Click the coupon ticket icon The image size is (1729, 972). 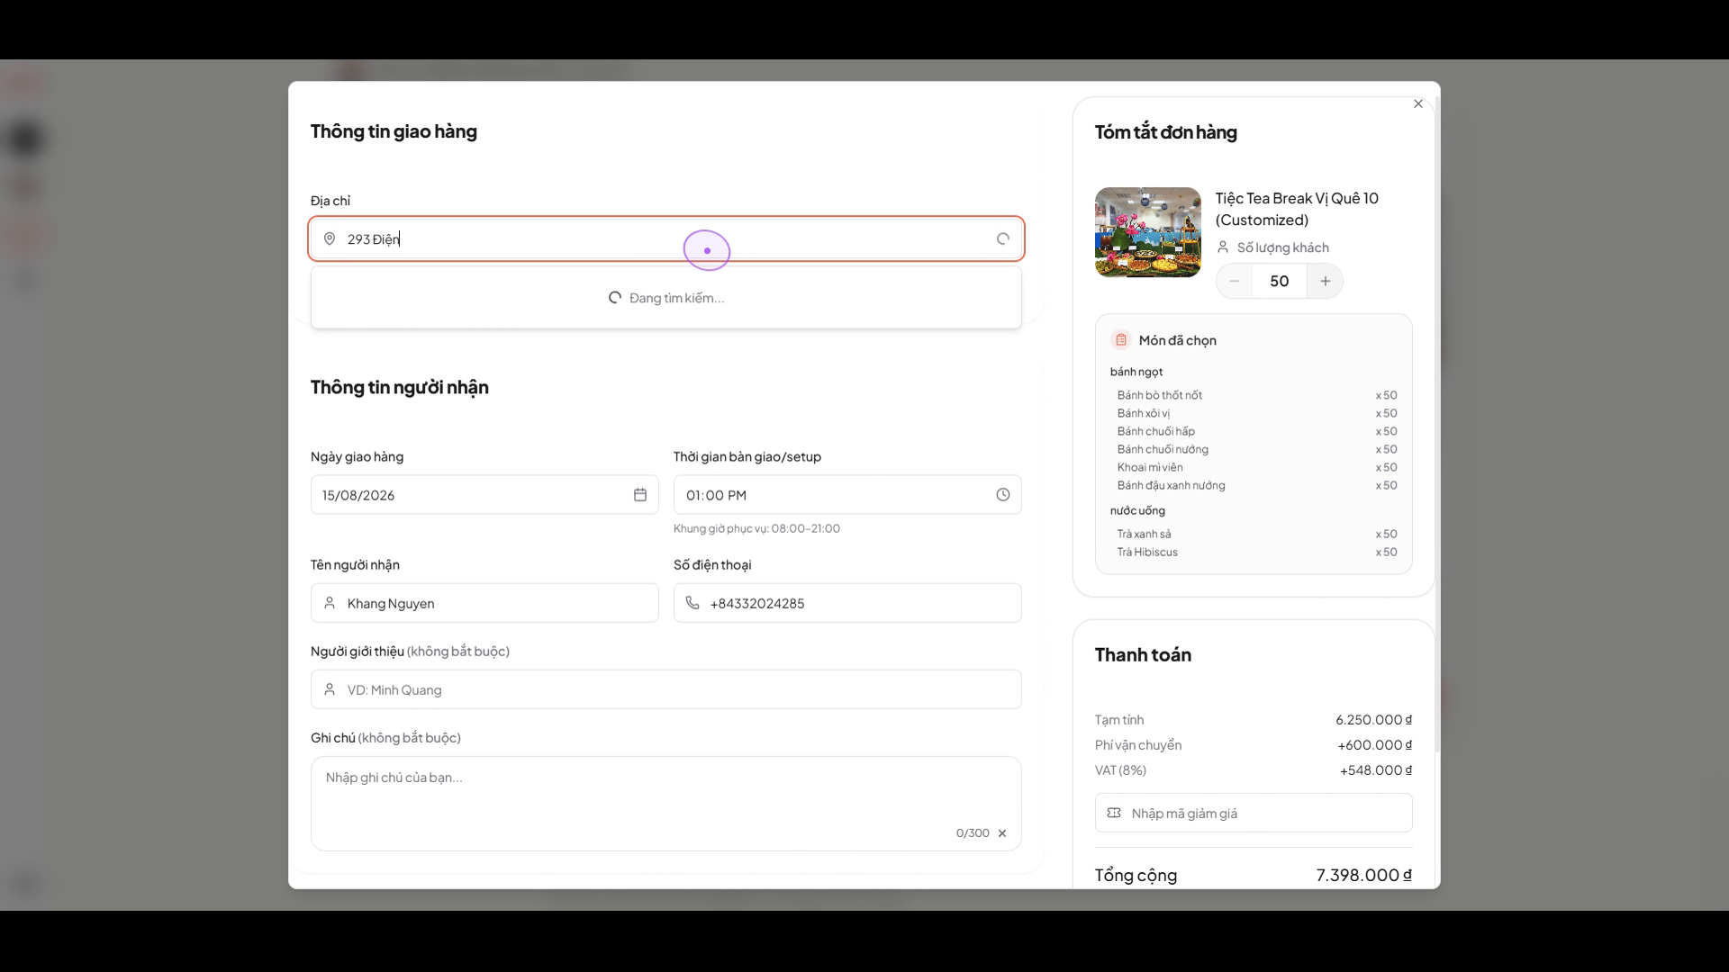pos(1114,813)
